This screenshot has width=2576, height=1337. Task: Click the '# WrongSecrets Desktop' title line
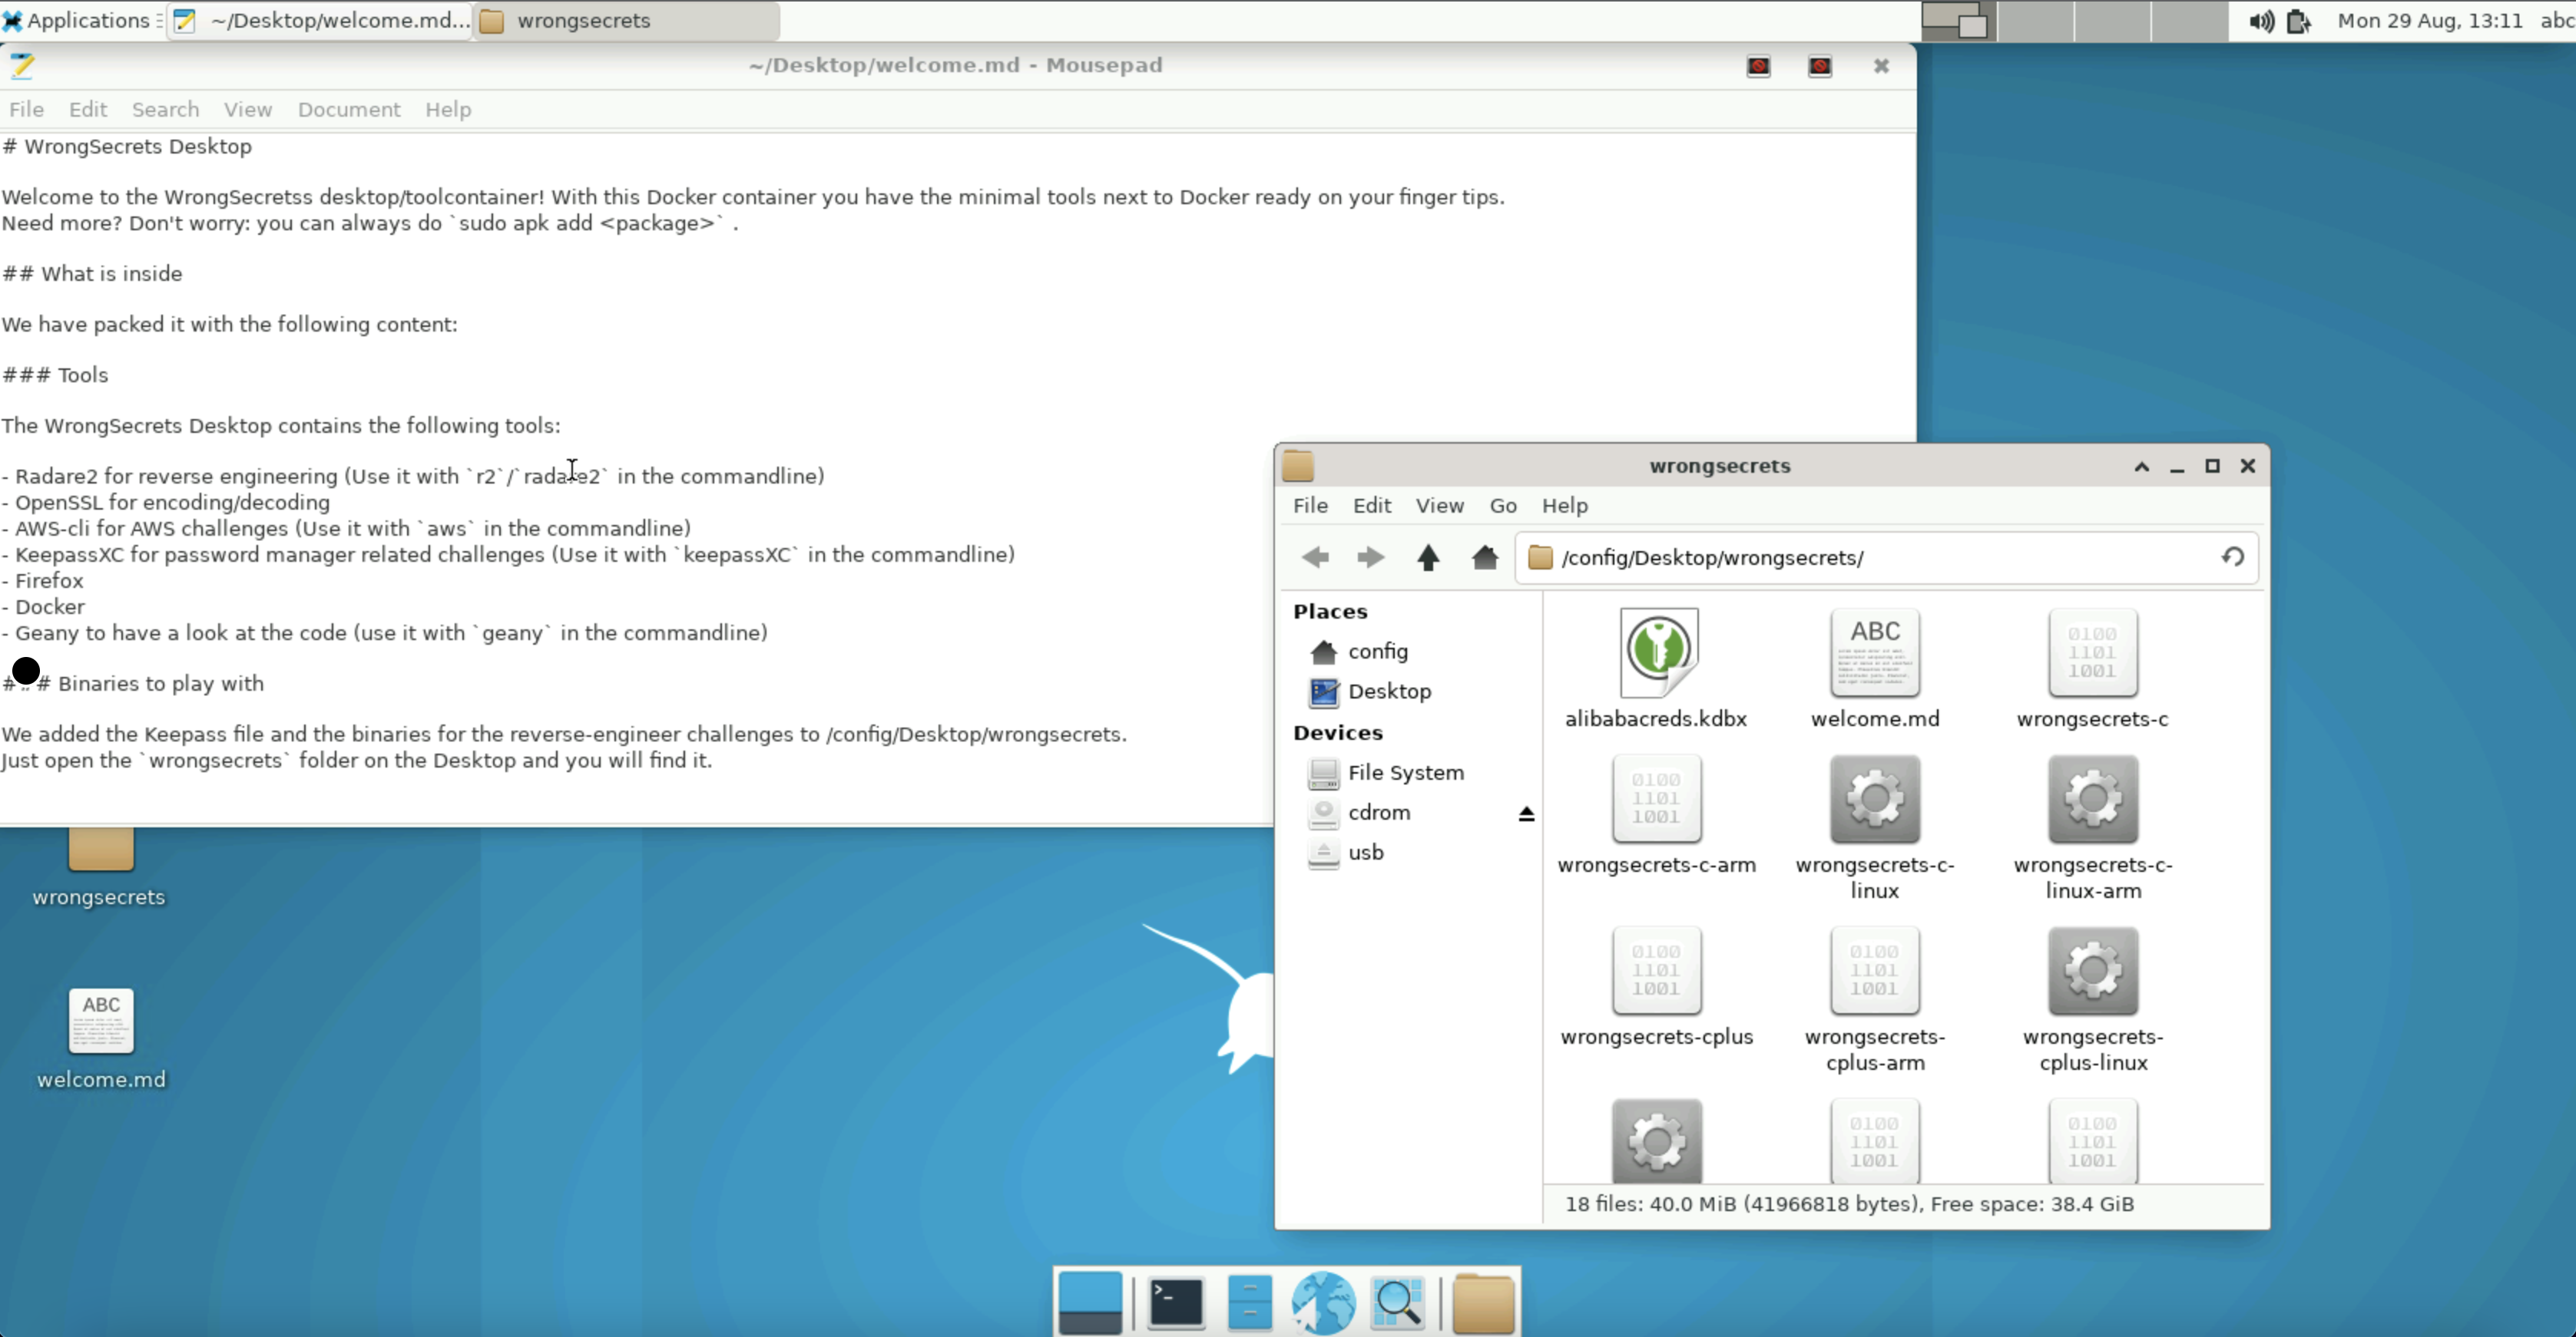[127, 147]
